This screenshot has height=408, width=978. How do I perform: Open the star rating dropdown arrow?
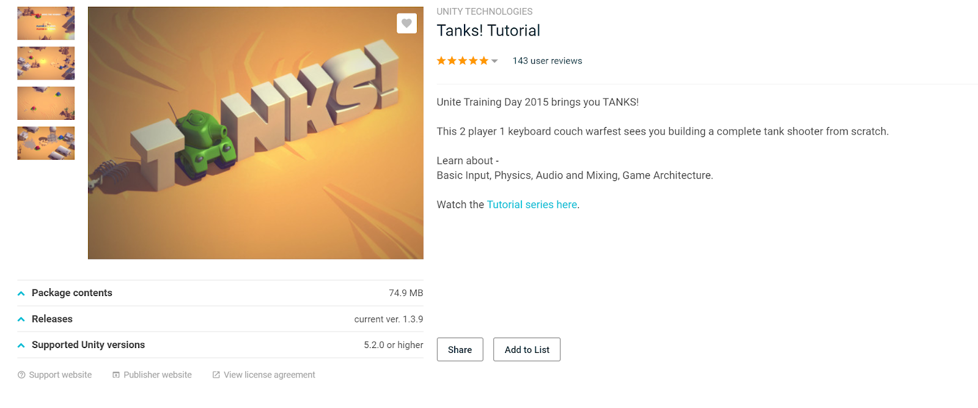[x=495, y=61]
